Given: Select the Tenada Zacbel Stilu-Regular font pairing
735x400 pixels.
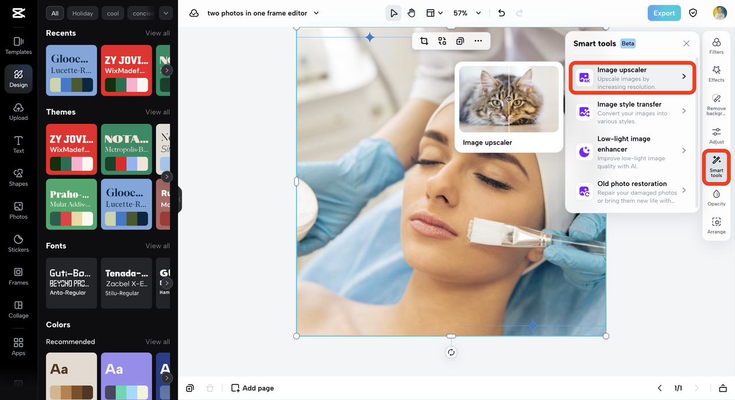Looking at the screenshot, I should coord(126,283).
